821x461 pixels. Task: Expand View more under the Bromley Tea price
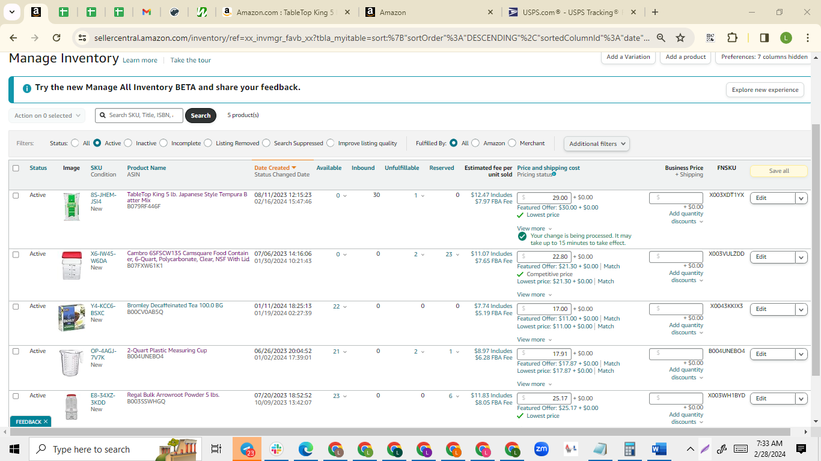534,340
